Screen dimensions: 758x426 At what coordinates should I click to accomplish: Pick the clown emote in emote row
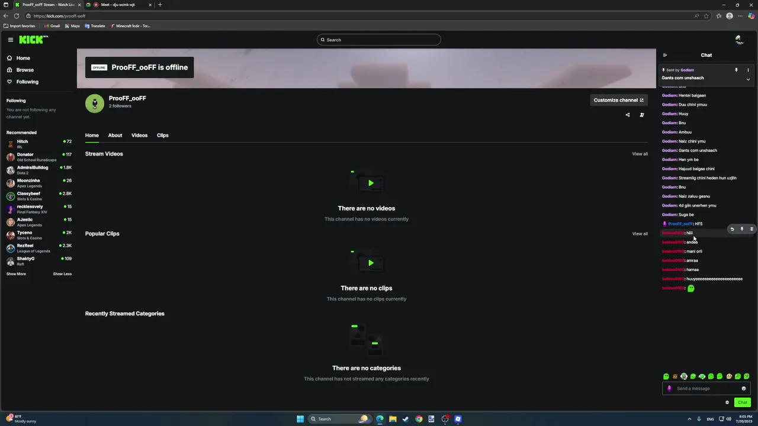coord(684,376)
